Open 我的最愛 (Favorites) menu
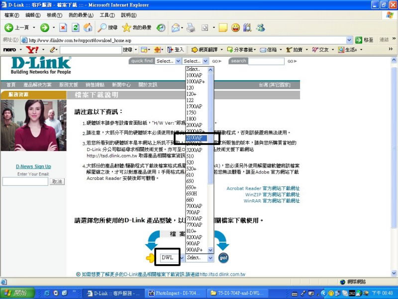Viewport: 398px width, 299px height. tap(81, 15)
